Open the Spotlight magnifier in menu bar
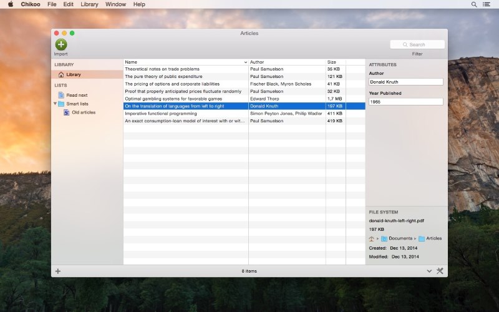499x312 pixels. pos(474,4)
